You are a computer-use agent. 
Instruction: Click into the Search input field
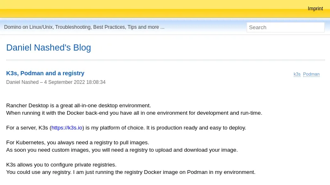click(x=285, y=27)
